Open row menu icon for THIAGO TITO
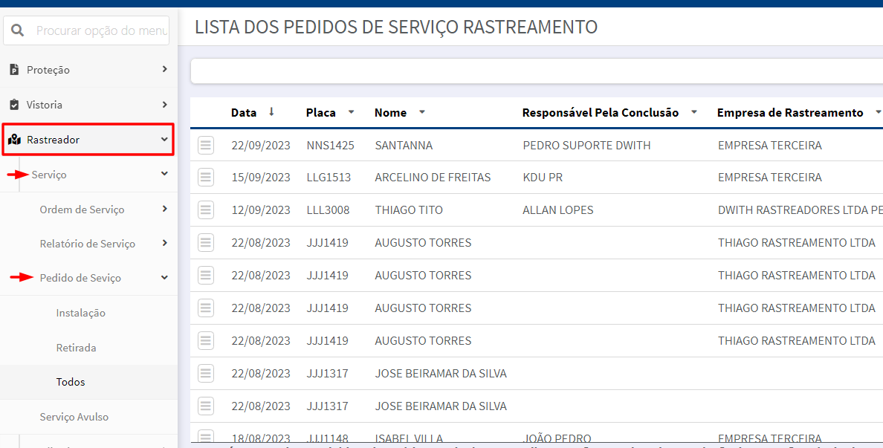 coord(206,210)
